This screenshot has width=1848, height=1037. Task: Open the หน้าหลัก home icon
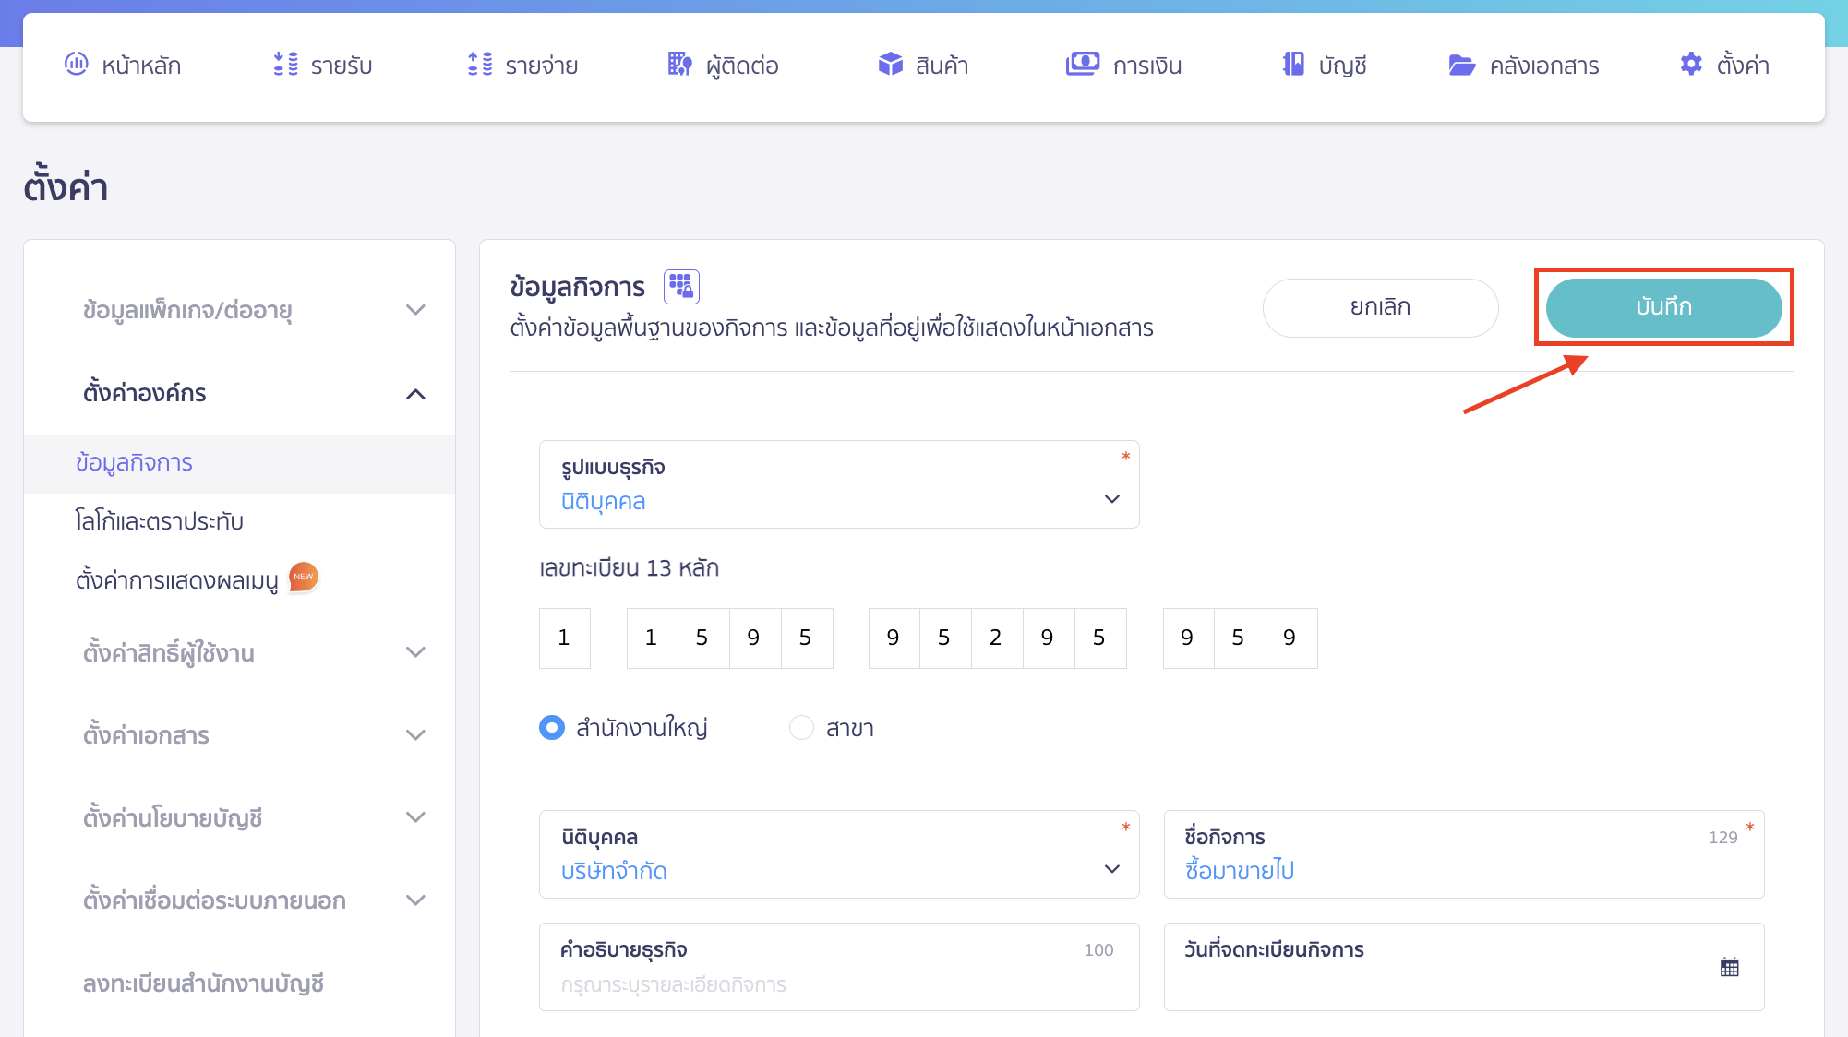pyautogui.click(x=78, y=65)
